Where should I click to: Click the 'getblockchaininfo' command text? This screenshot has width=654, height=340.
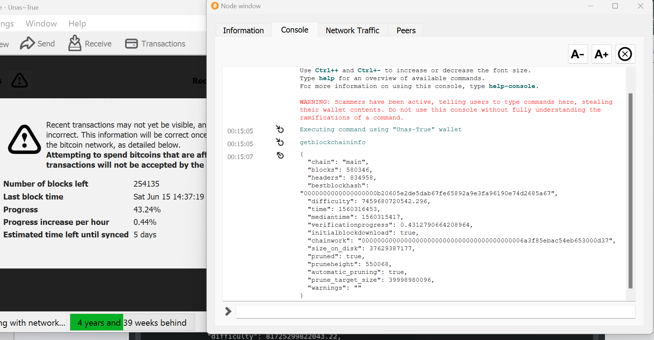pos(332,142)
